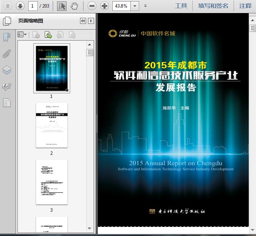The height and width of the screenshot is (236, 256).
Task: Click document view scroll down arrow
Action: coord(253,230)
